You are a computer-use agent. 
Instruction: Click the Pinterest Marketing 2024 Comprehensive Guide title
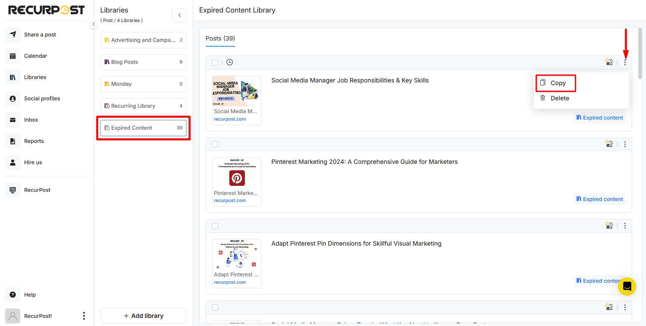[364, 162]
